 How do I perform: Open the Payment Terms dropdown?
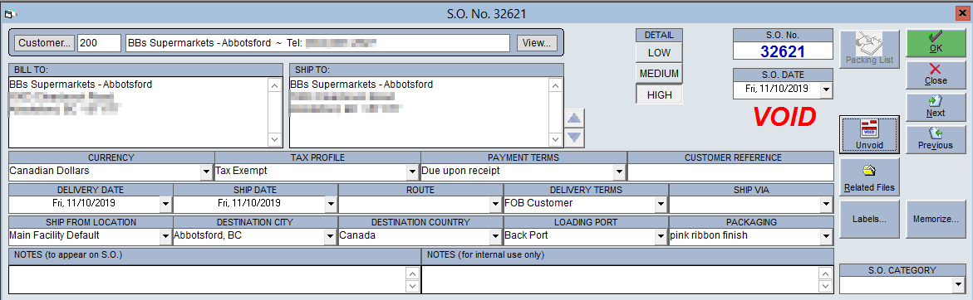pos(619,172)
